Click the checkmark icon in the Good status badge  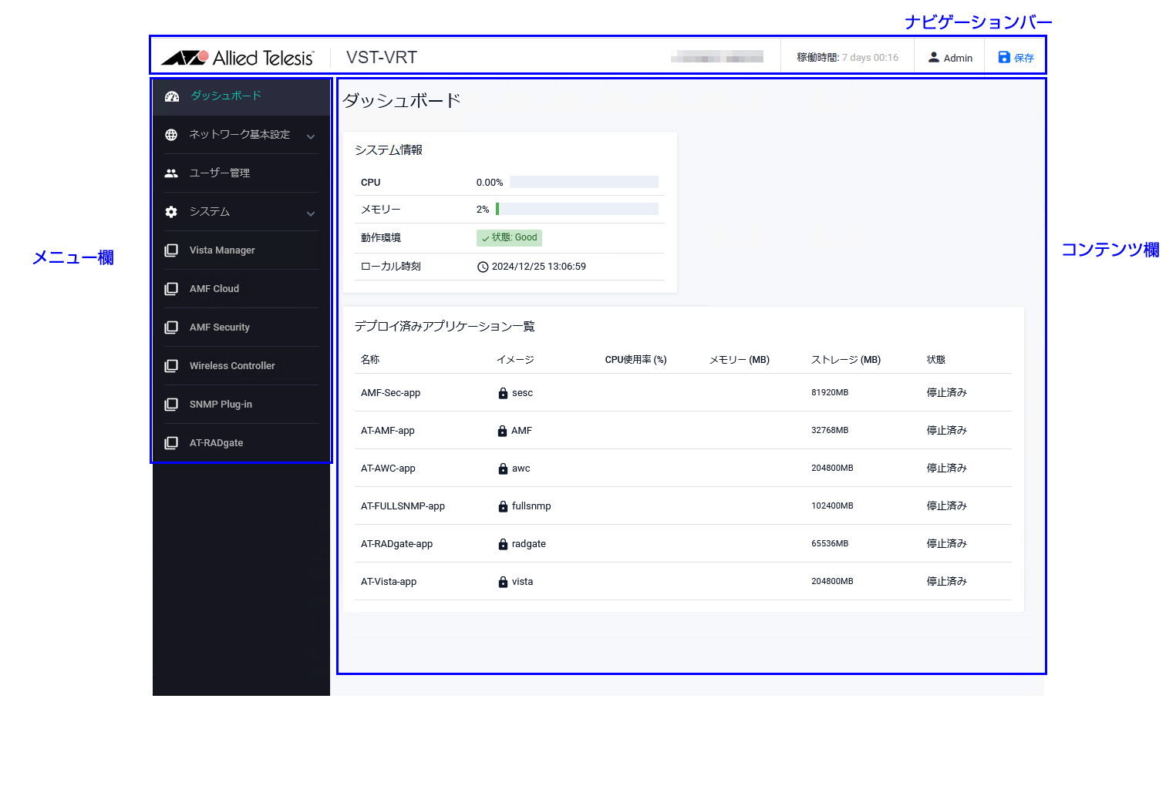(486, 238)
